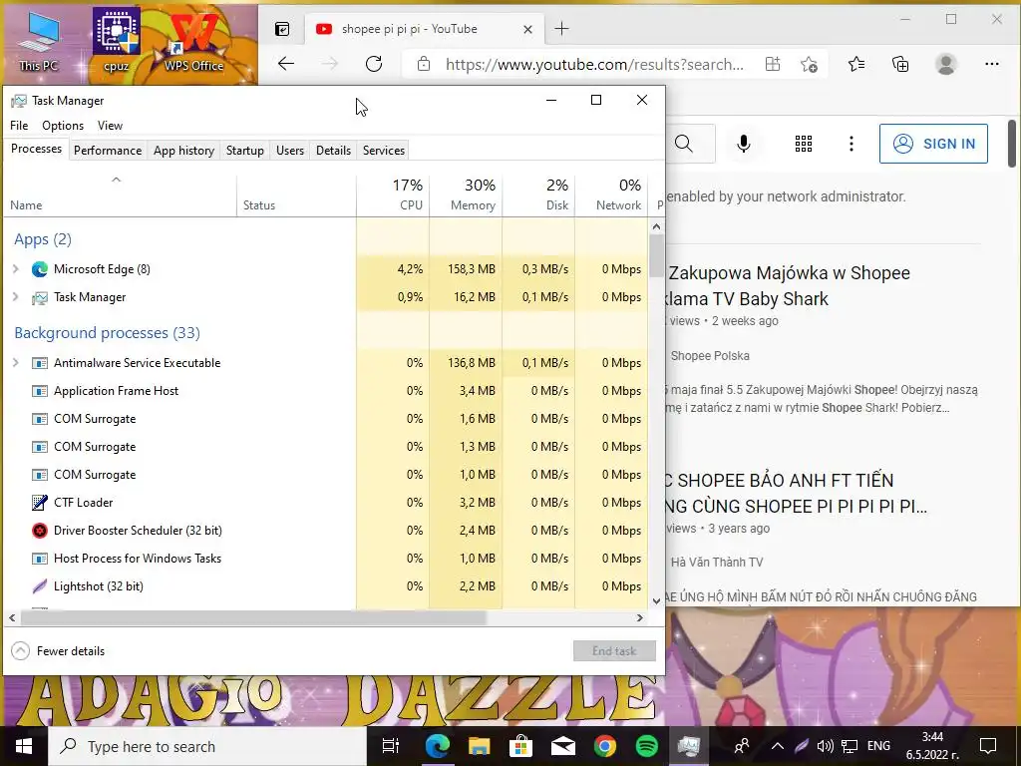The image size is (1021, 766).
Task: Open network status in the system tray
Action: pyautogui.click(x=850, y=746)
